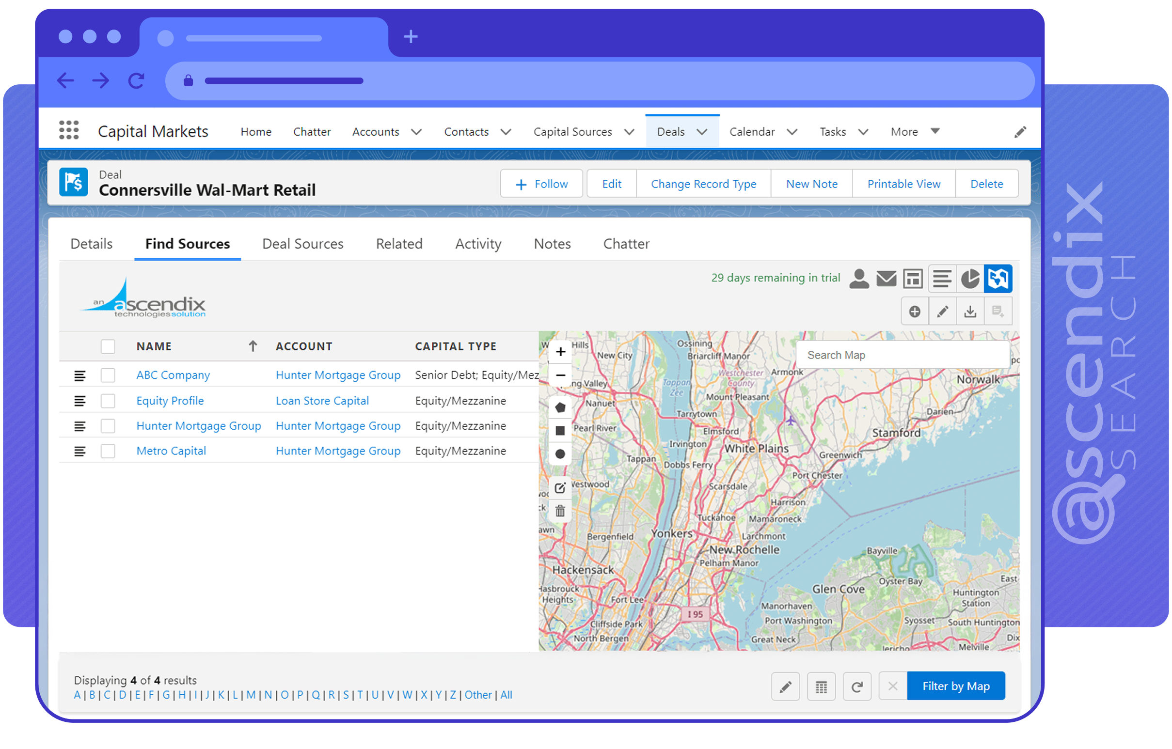
Task: Zoom in on the map
Action: (561, 352)
